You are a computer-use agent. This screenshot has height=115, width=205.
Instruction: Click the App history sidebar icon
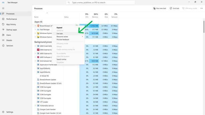(x=3, y=24)
